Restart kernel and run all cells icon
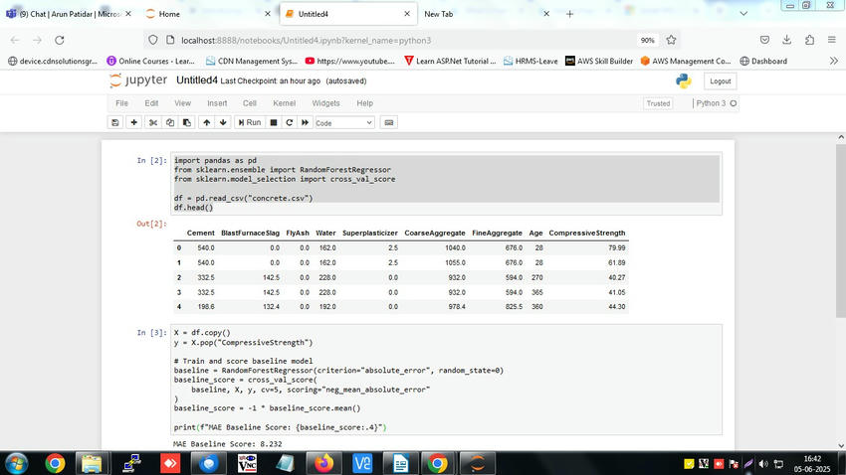 pos(305,123)
